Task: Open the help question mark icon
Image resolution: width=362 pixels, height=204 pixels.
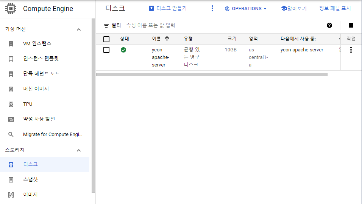Action: tap(329, 25)
